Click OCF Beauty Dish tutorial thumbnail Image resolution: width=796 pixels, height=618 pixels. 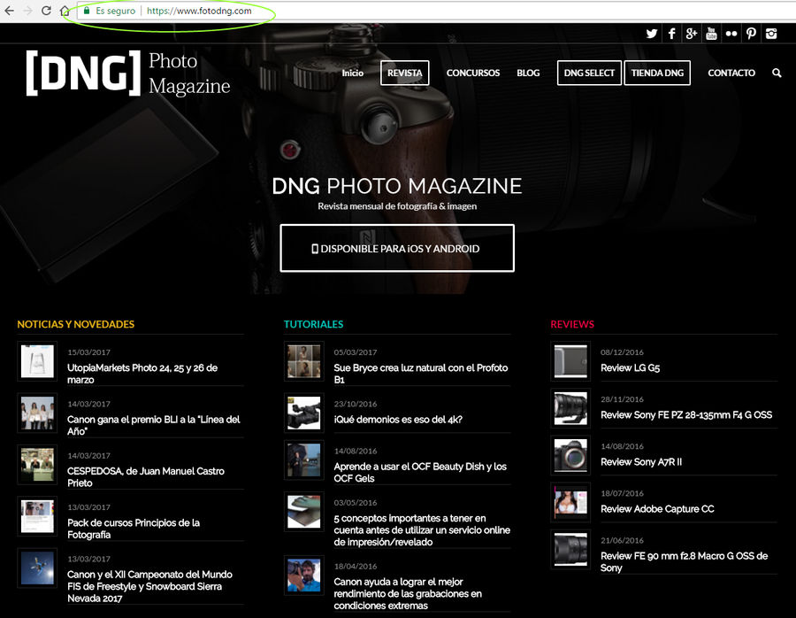pyautogui.click(x=303, y=460)
